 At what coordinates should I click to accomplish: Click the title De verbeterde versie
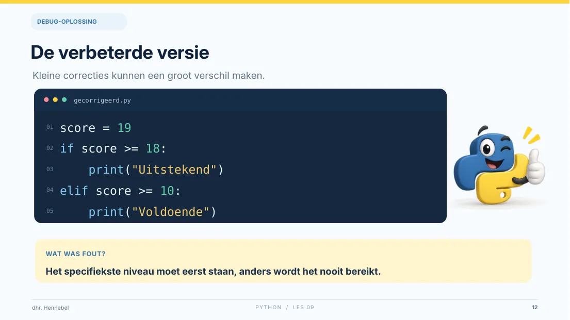120,53
